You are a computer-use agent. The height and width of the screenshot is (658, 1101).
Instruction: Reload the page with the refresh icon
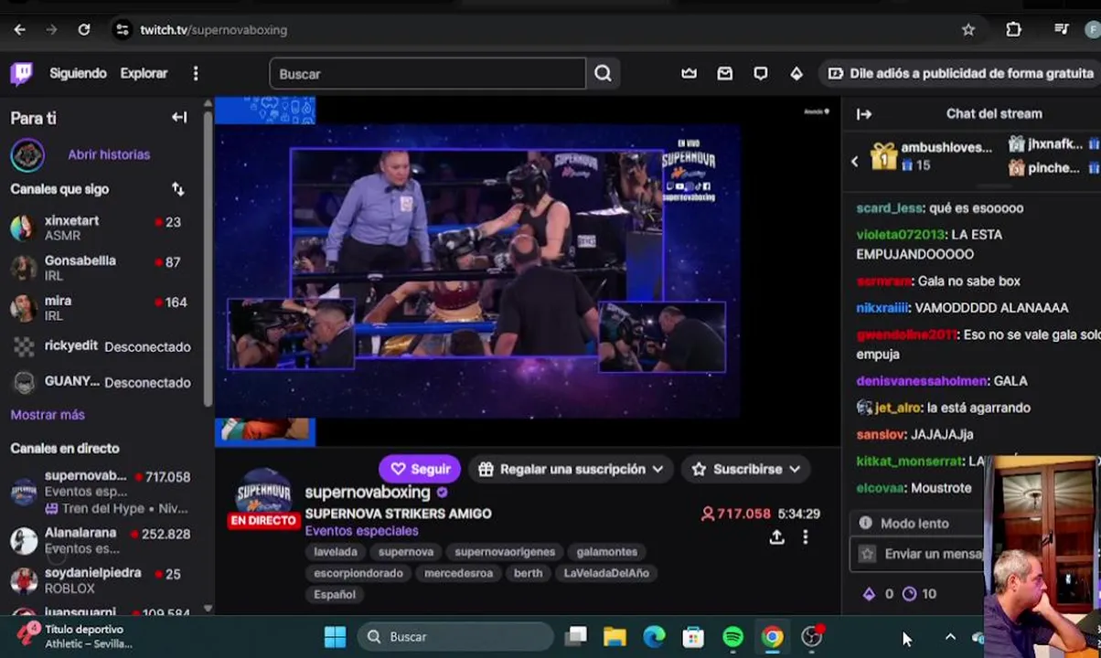84,29
